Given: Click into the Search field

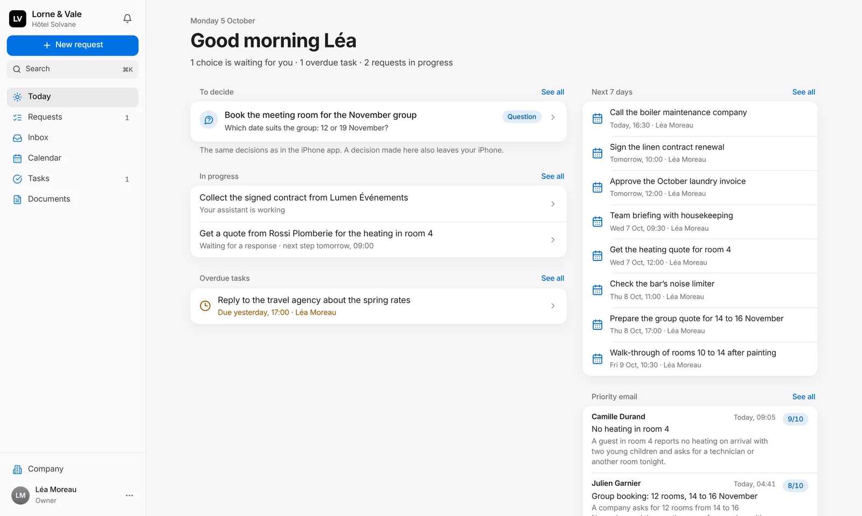Looking at the screenshot, I should (73, 69).
